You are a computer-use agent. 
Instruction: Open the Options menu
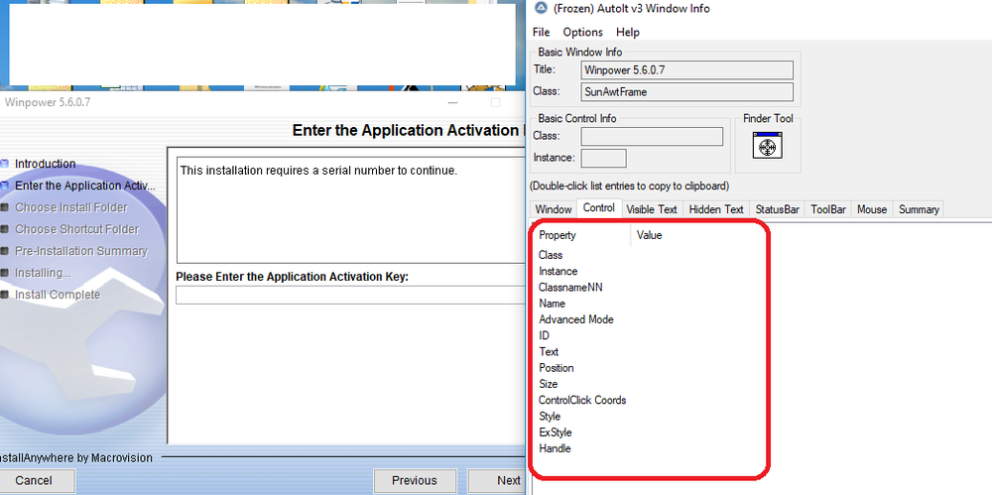pyautogui.click(x=582, y=33)
